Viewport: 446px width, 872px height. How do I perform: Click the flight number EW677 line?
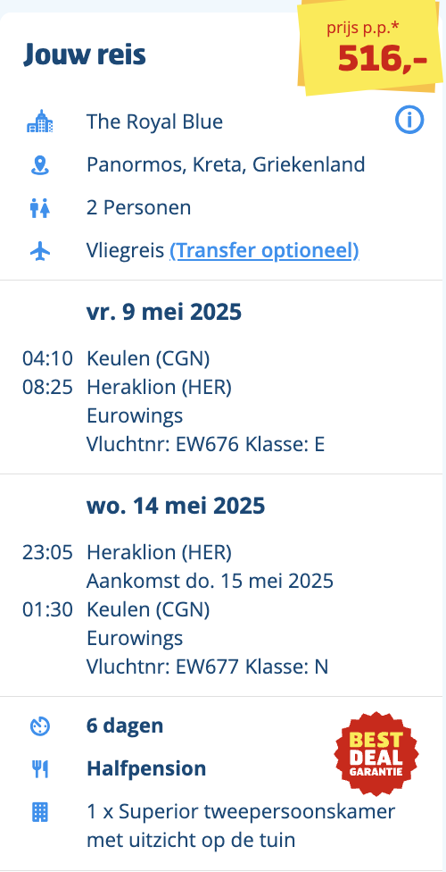[x=207, y=667]
